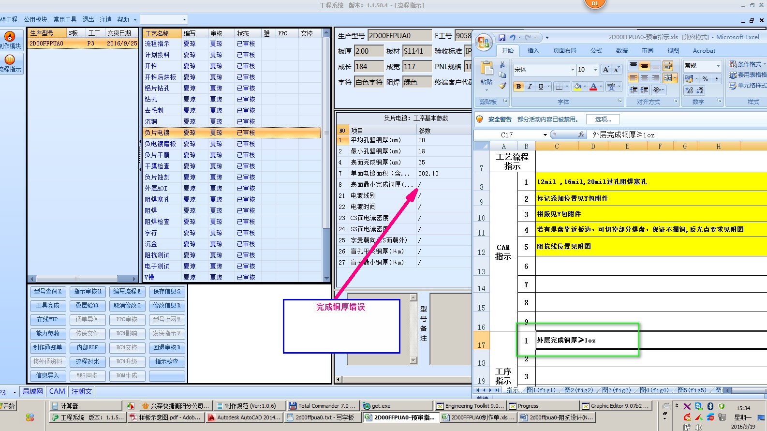Open the 常规 number format dropdown
The width and height of the screenshot is (767, 431).
(x=718, y=66)
